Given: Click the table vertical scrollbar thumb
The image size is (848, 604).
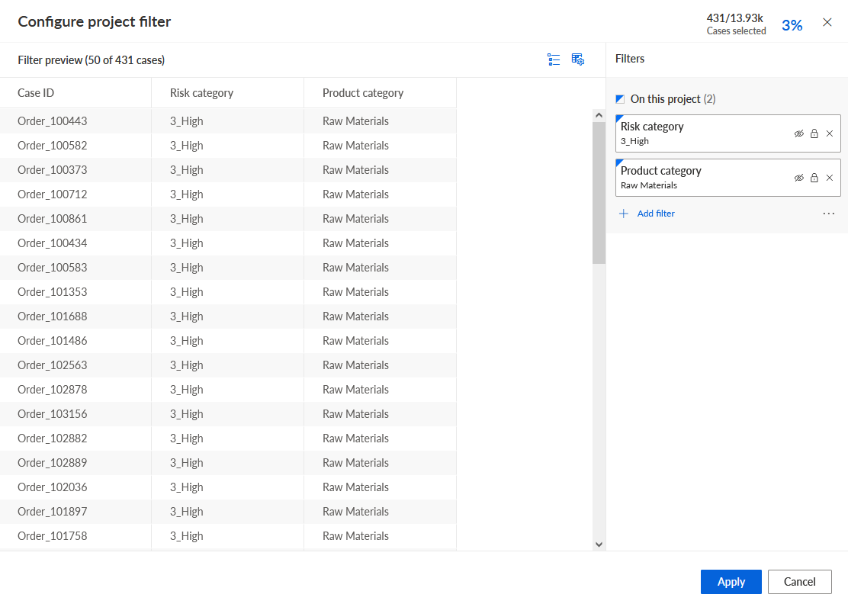Looking at the screenshot, I should coord(599,192).
